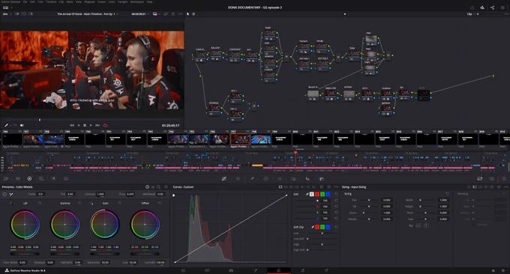
Task: Open the Clip mode dropdown in node editor
Action: pyautogui.click(x=471, y=14)
